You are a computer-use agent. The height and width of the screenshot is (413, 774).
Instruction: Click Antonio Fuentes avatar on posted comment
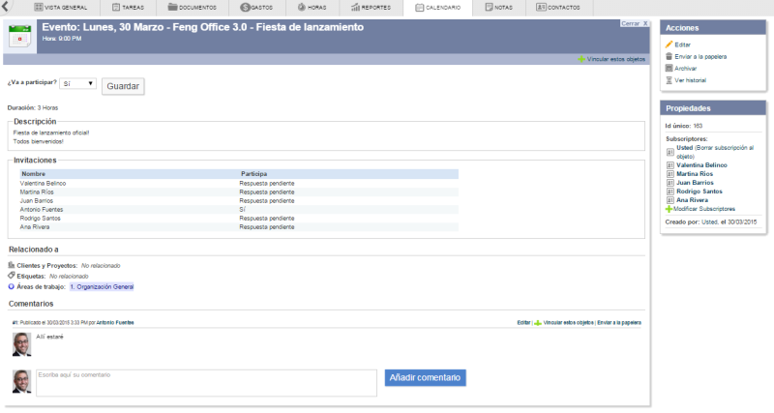20,341
